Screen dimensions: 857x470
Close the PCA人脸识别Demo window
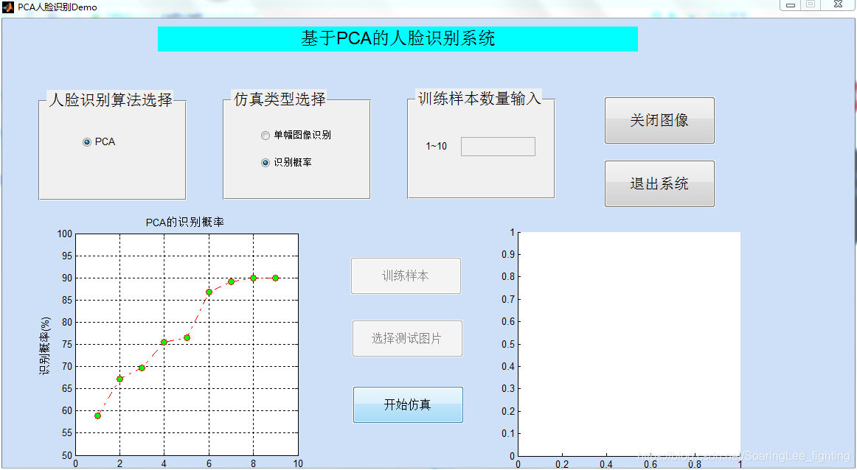[839, 4]
